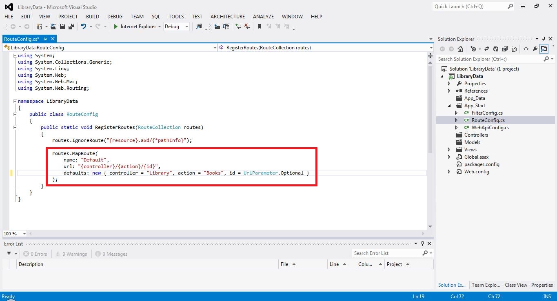Sort Error List by File column
This screenshot has width=557, height=301.
pyautogui.click(x=303, y=264)
